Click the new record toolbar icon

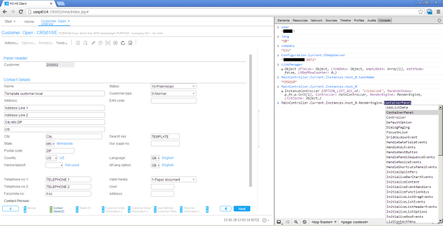pyautogui.click(x=78, y=43)
